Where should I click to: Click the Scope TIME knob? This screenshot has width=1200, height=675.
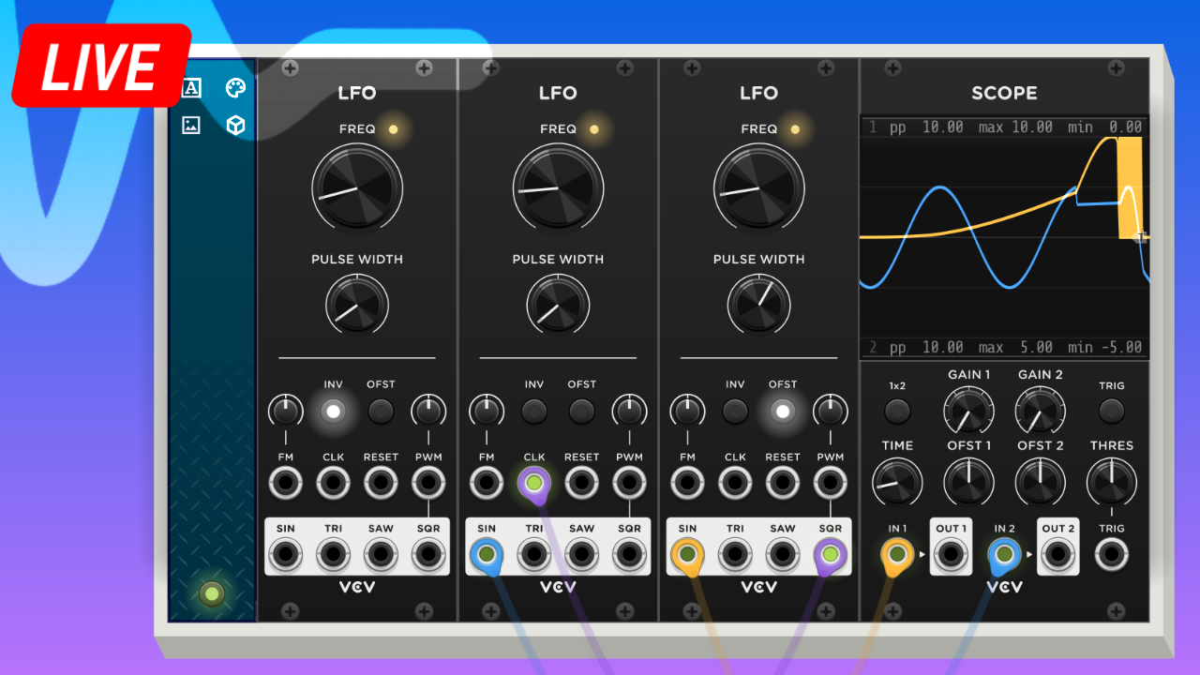coord(897,482)
